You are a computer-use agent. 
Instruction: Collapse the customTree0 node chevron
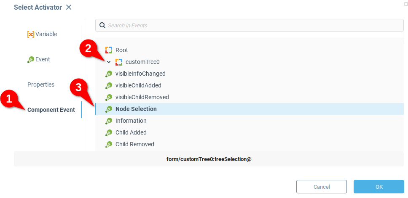109,62
